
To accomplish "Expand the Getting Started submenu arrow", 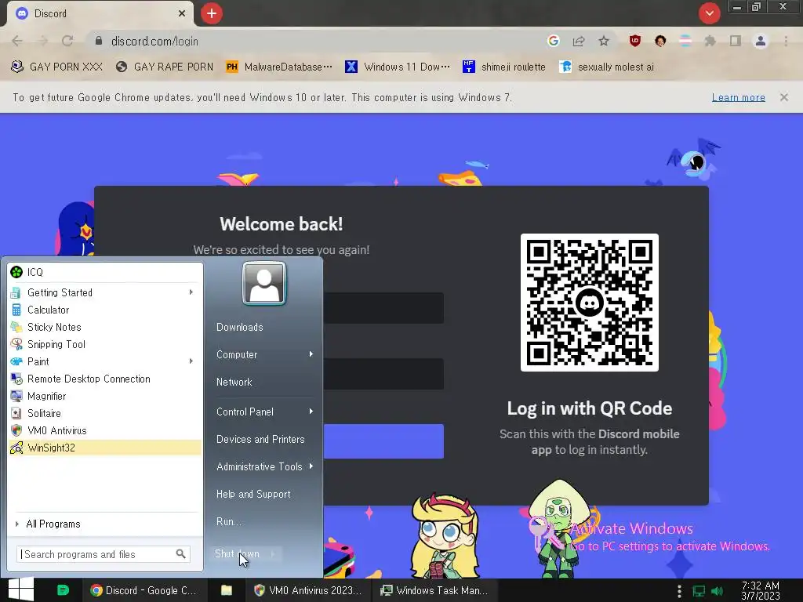I will tap(191, 292).
